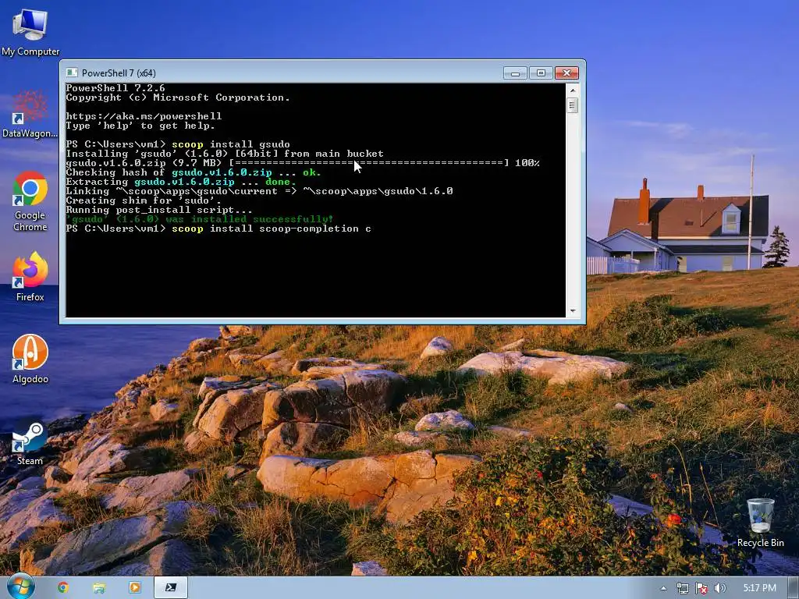Select the PowerShell taskbar button

tap(171, 587)
